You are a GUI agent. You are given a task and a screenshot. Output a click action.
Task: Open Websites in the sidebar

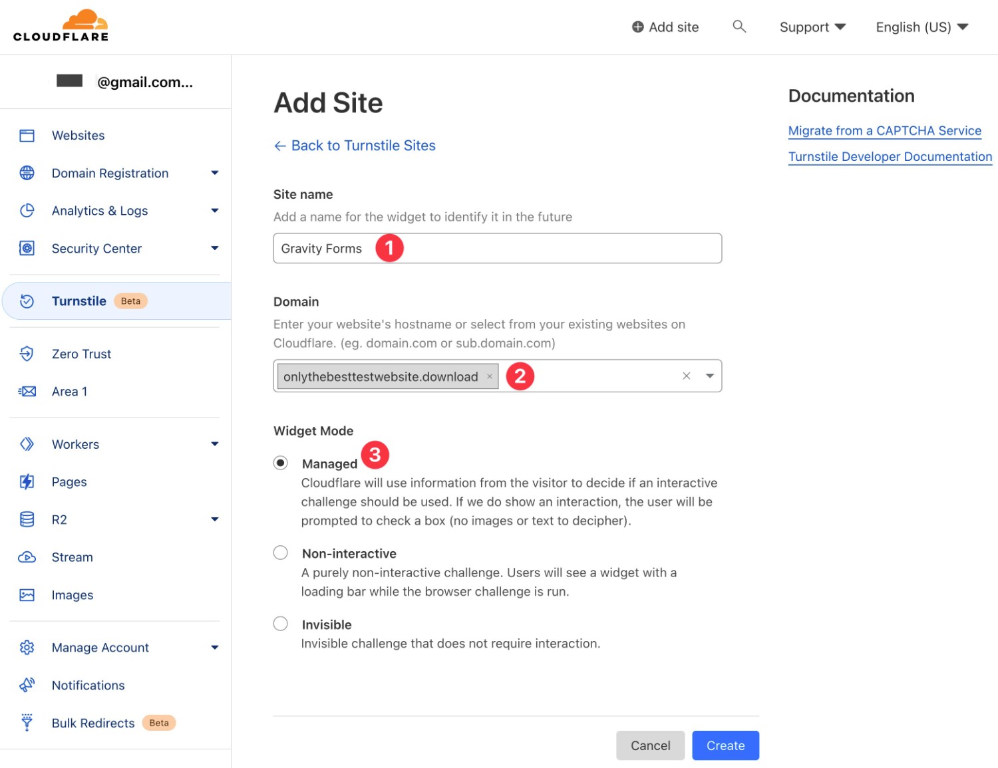click(x=79, y=136)
